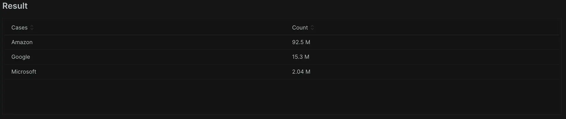Select the Amazon case cell
Screen dimensions: 566x119
[x=22, y=42]
